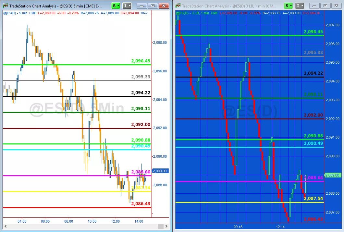
Task: Close the 5 min chart window
Action: (x=164, y=6)
